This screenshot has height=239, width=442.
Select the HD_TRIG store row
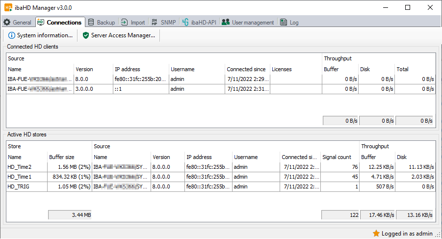pos(19,186)
